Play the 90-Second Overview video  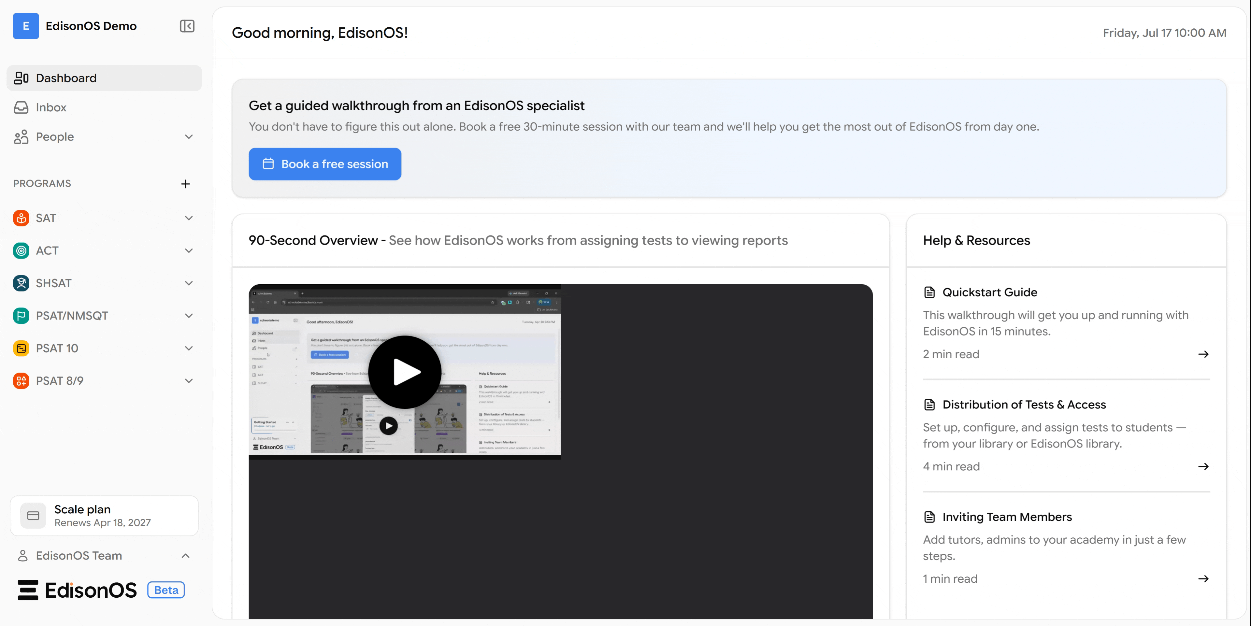[405, 372]
